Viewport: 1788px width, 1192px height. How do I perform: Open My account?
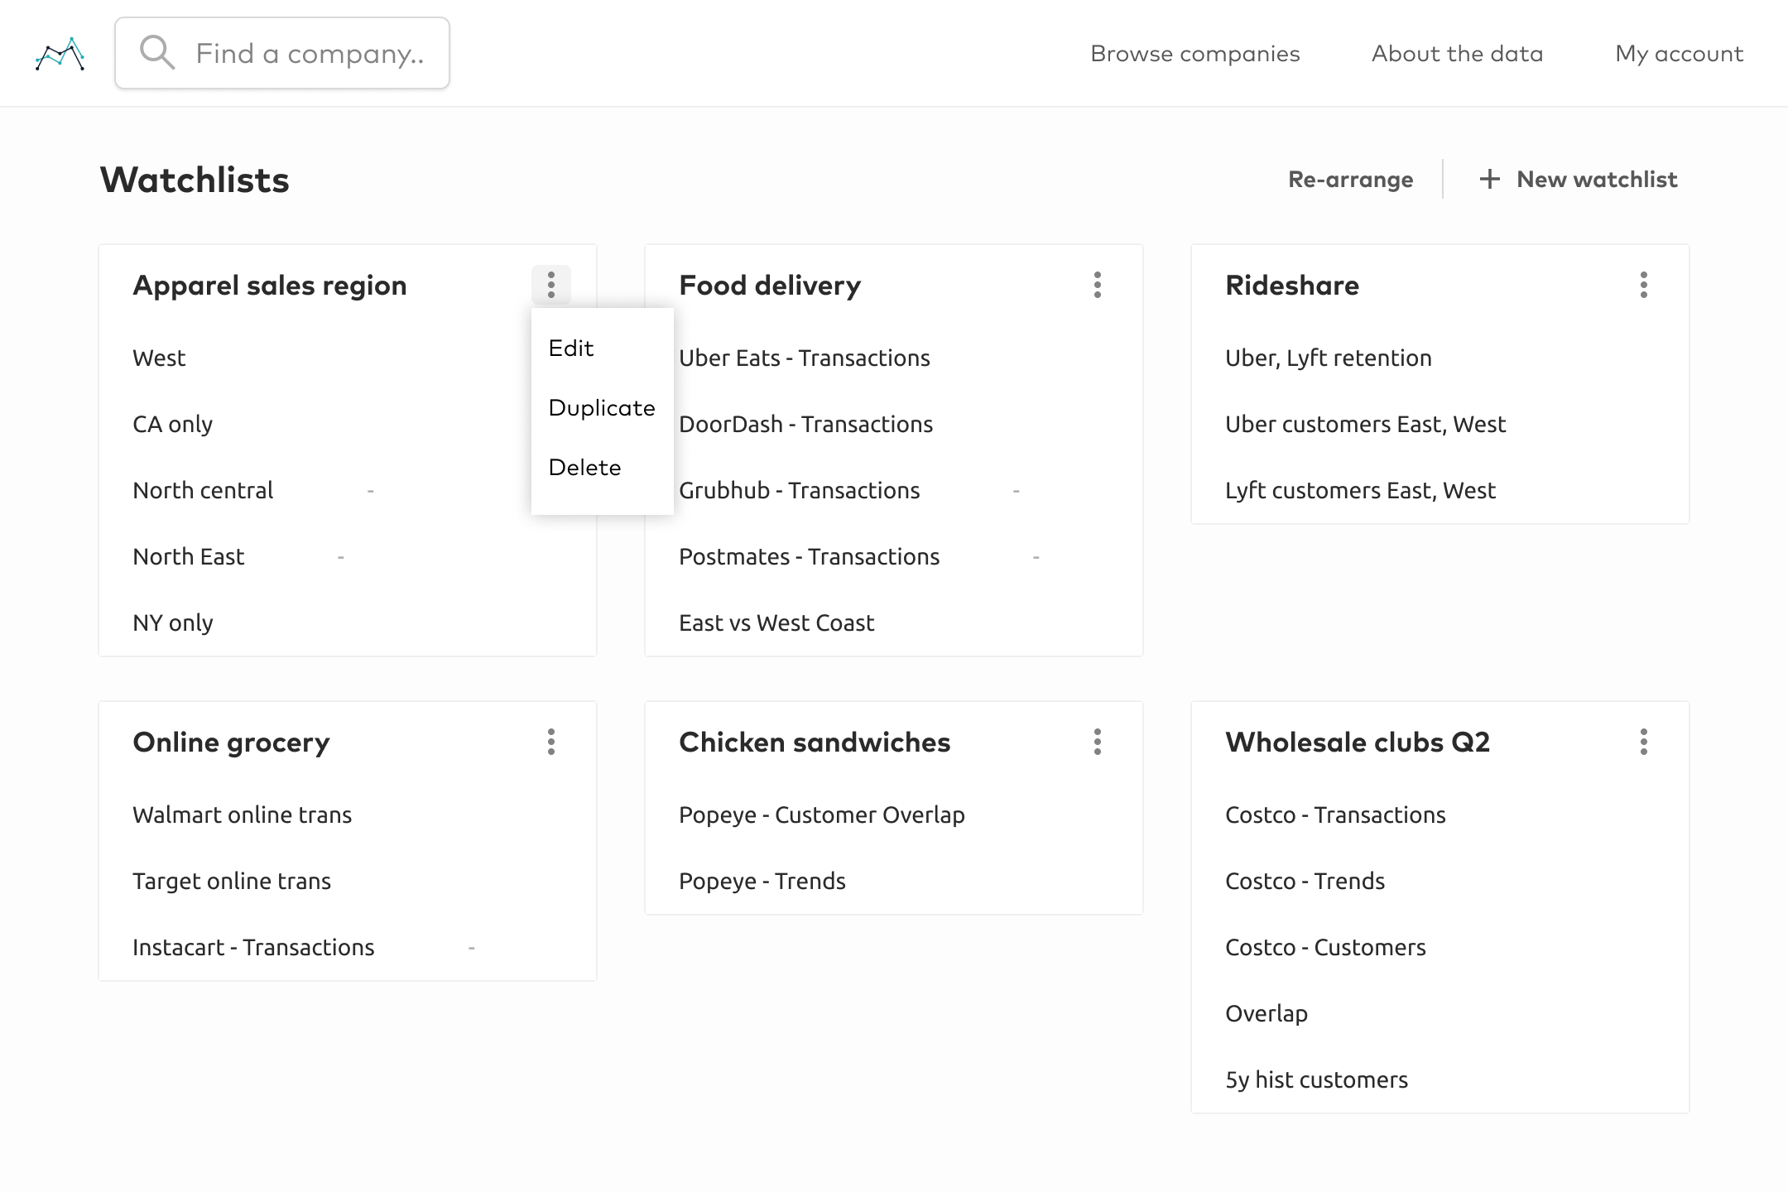[x=1679, y=54]
